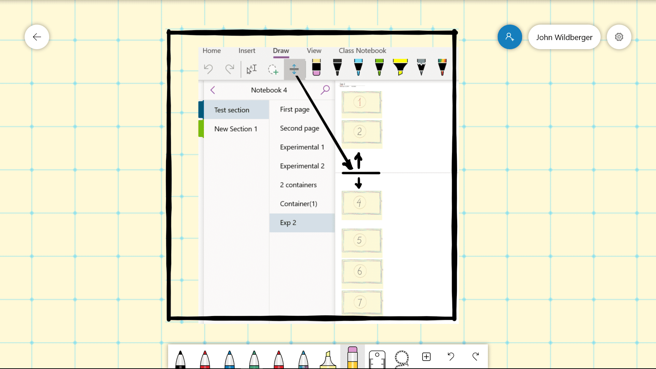Click Class Notebook tab in the OneNote screenshot
This screenshot has width=656, height=369.
pyautogui.click(x=363, y=51)
